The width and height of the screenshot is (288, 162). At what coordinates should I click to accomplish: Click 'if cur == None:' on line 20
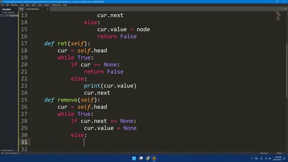pos(95,65)
